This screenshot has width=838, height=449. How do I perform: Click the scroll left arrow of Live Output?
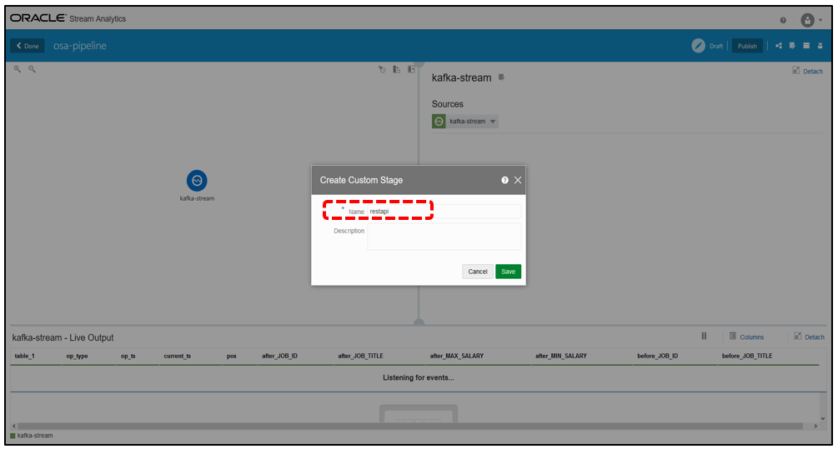14,426
